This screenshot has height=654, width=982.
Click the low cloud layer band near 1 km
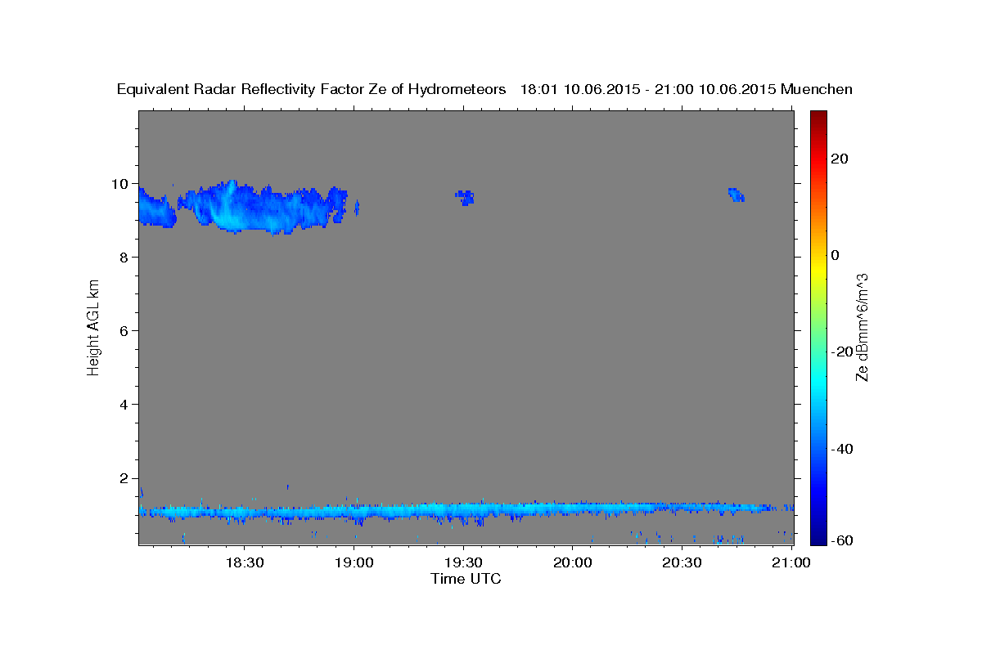click(x=466, y=510)
